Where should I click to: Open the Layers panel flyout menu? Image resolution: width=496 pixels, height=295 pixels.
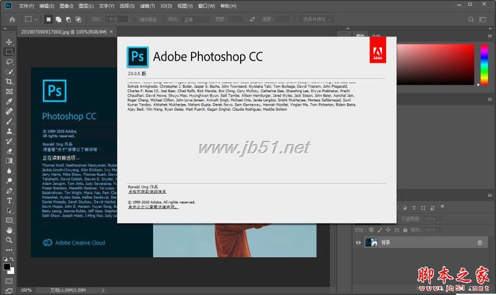click(x=490, y=195)
